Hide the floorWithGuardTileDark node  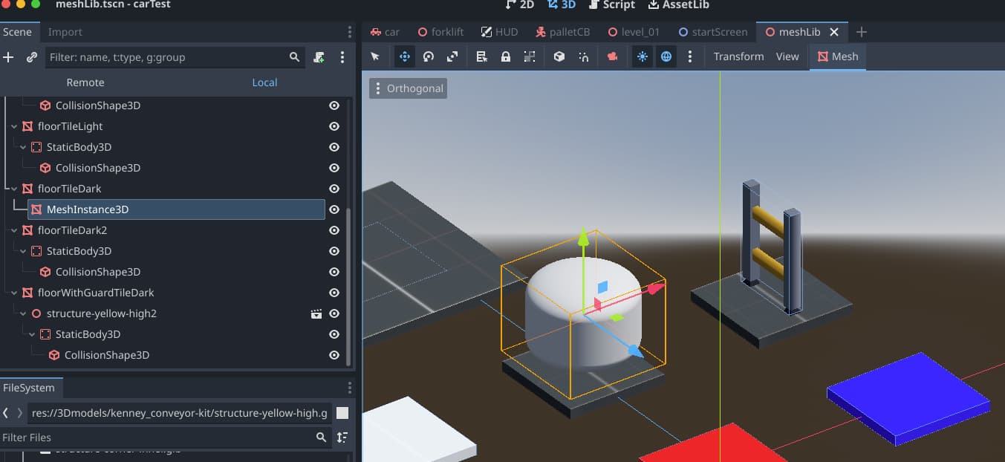pyautogui.click(x=334, y=293)
